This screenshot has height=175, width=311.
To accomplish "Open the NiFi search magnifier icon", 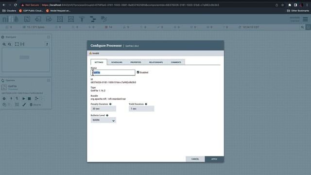I will [x=302, y=27].
